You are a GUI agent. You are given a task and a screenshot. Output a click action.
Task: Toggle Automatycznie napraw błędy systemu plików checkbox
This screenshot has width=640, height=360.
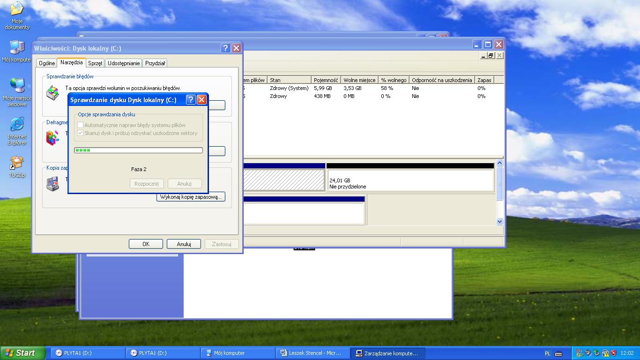[80, 125]
